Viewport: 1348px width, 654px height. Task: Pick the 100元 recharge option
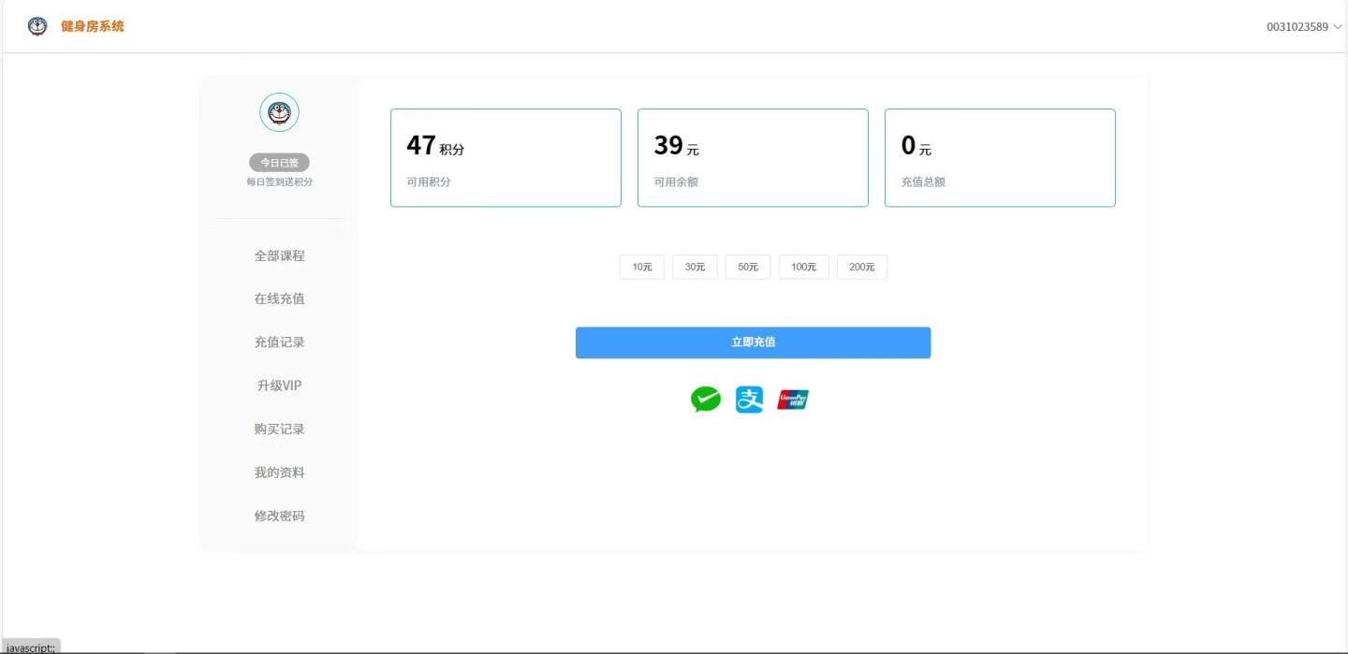pos(803,267)
